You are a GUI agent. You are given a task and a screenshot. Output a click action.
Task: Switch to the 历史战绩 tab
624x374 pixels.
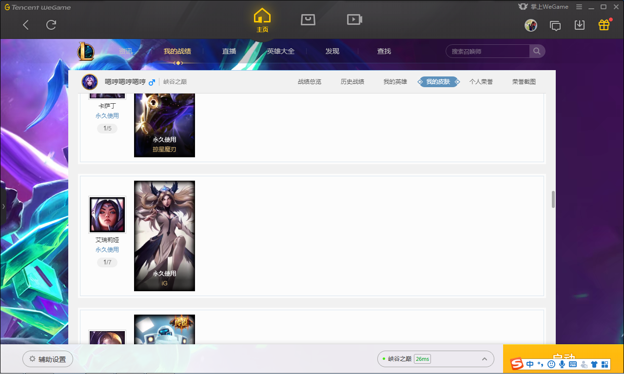(x=352, y=82)
